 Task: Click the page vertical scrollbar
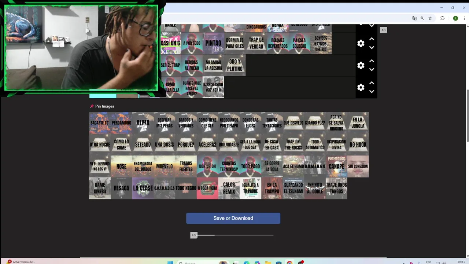click(x=467, y=116)
